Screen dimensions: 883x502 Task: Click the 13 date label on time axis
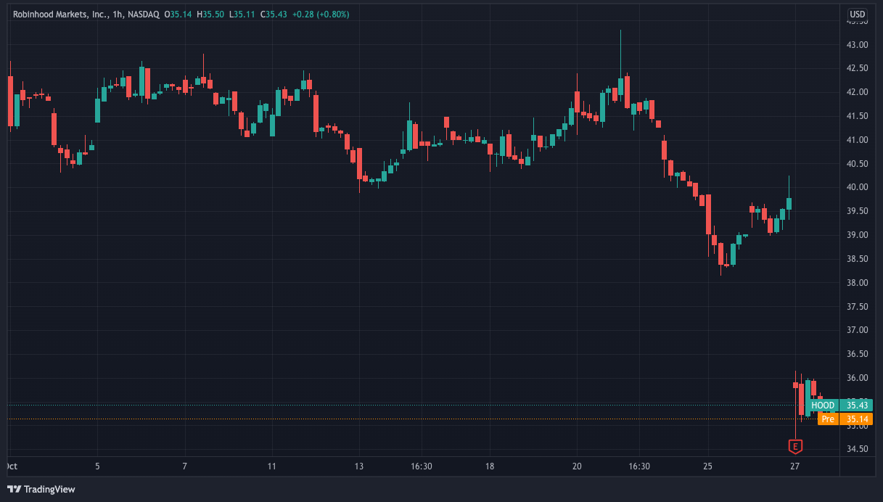pyautogui.click(x=359, y=466)
